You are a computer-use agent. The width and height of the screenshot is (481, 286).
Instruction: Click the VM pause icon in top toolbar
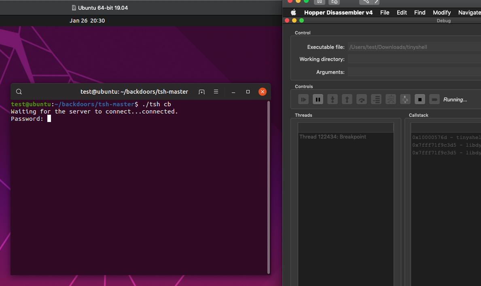tap(319, 2)
